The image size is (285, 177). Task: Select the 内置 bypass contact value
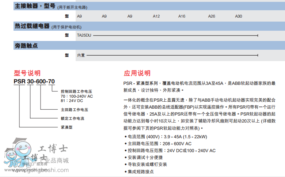(81, 55)
